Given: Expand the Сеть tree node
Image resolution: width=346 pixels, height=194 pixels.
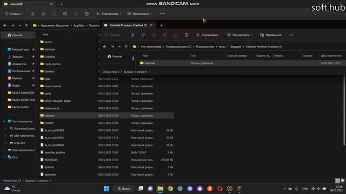Looking at the screenshot, I should [4, 157].
